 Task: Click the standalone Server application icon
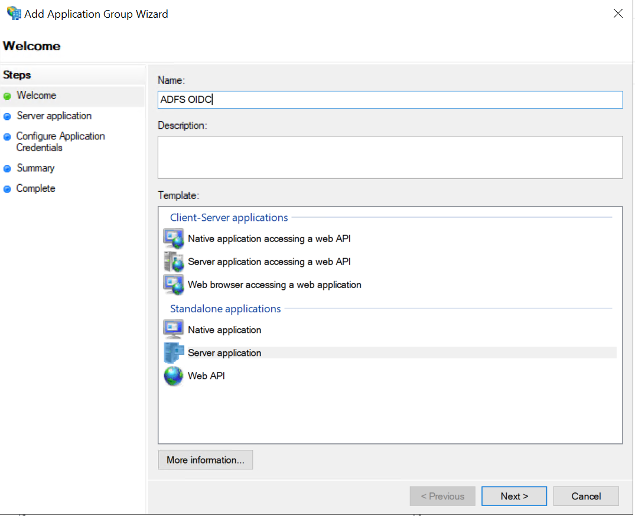click(x=174, y=353)
